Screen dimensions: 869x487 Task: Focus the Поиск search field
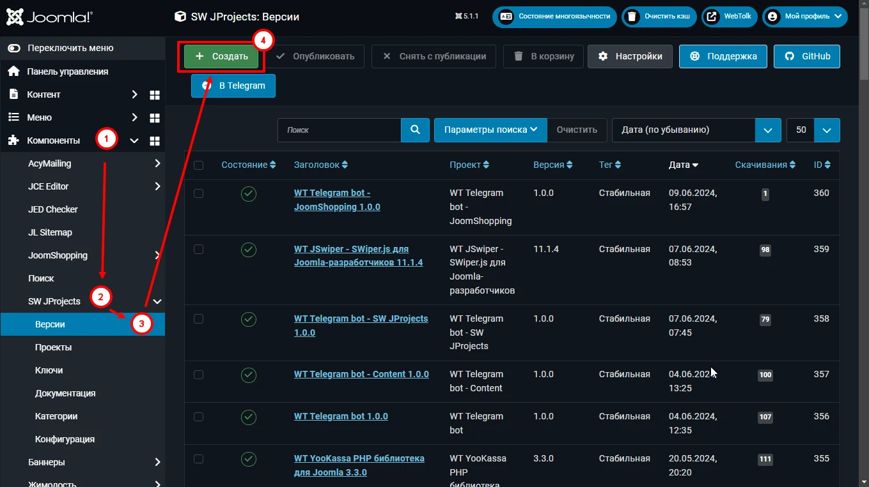pyautogui.click(x=340, y=130)
